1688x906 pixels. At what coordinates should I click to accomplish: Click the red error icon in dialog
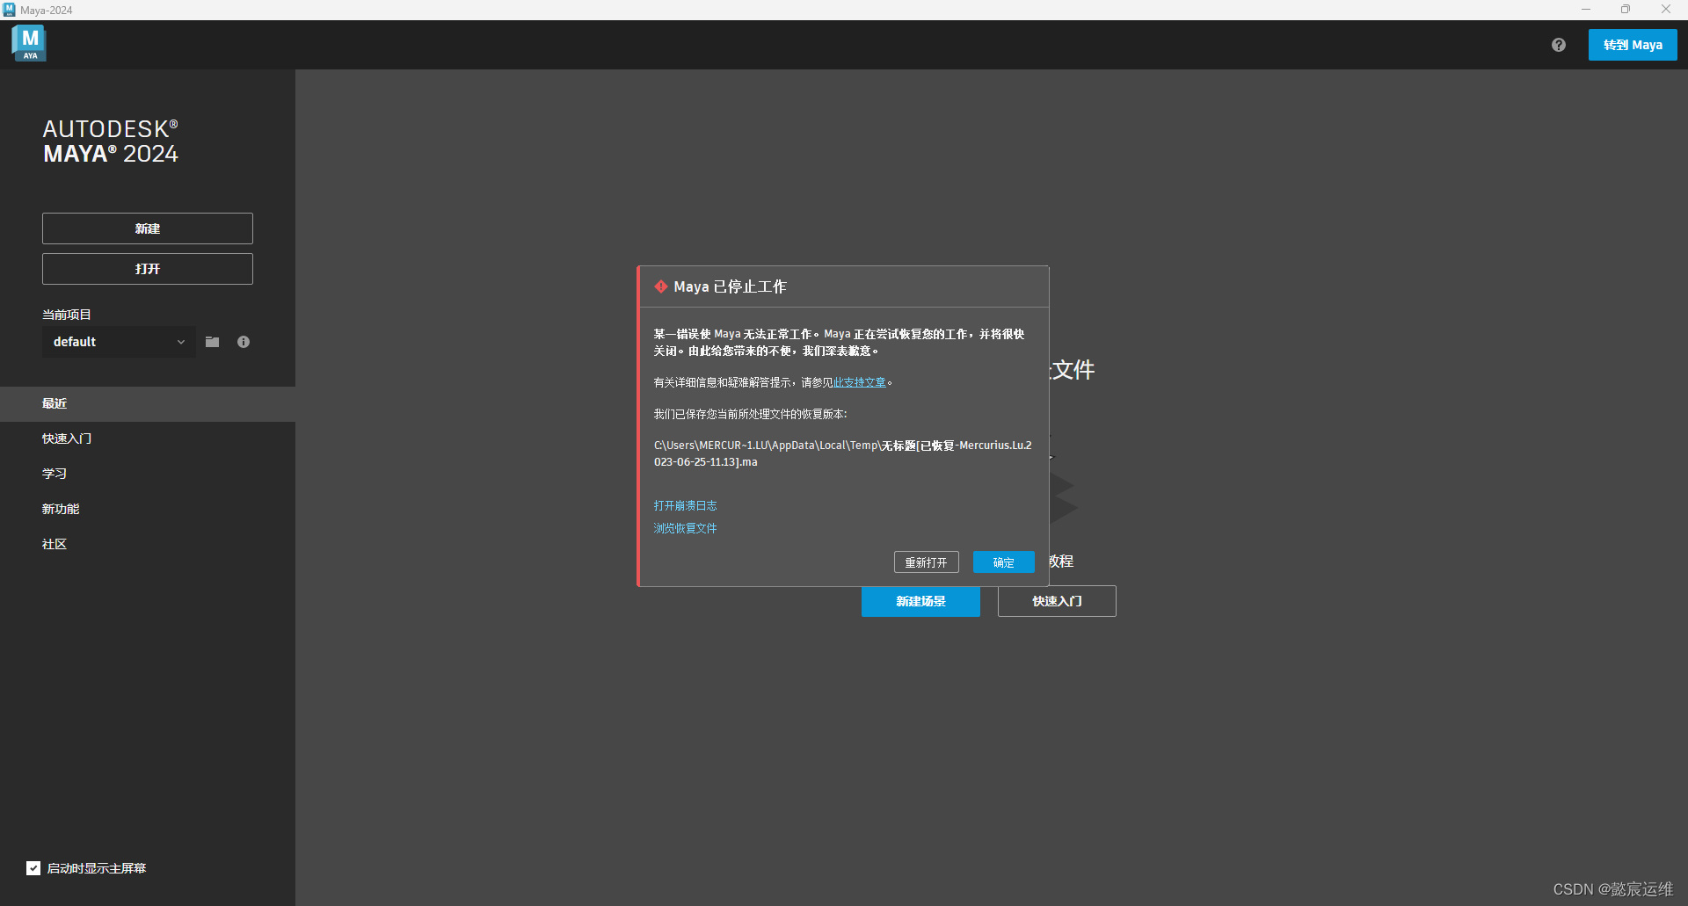click(661, 286)
